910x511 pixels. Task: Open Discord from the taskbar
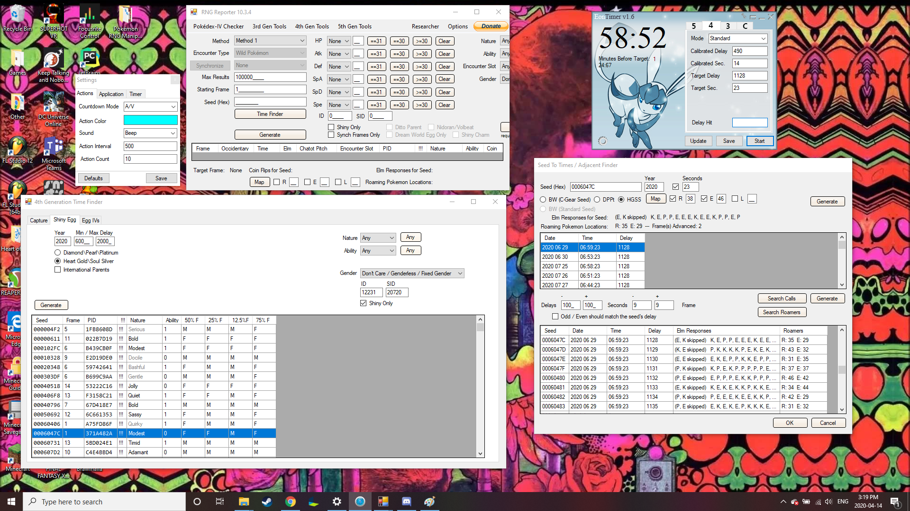pos(406,502)
